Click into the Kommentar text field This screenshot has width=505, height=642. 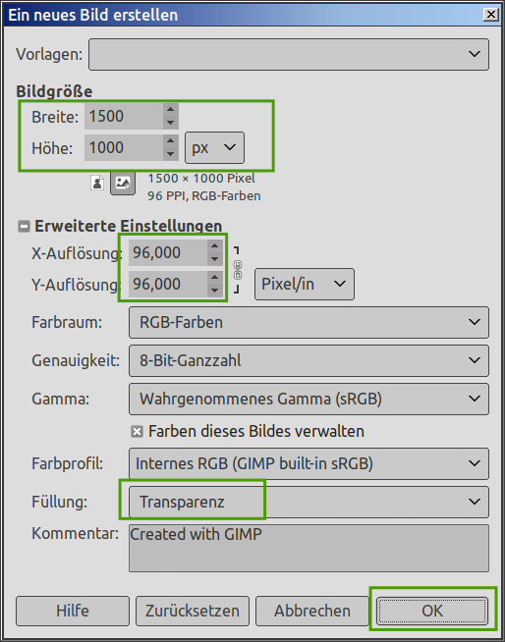point(309,548)
